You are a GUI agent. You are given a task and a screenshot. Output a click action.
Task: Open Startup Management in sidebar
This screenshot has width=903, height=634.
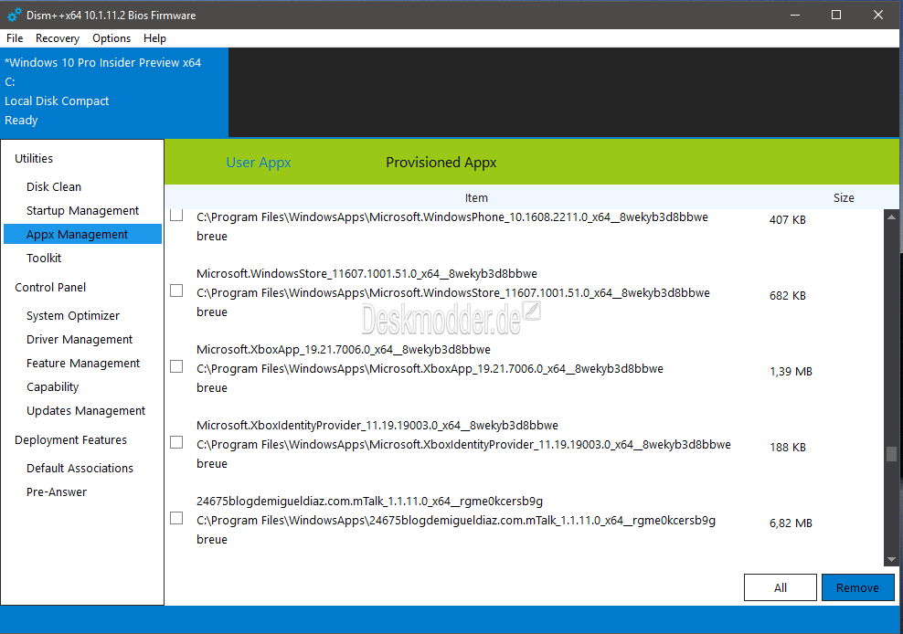[x=82, y=211]
